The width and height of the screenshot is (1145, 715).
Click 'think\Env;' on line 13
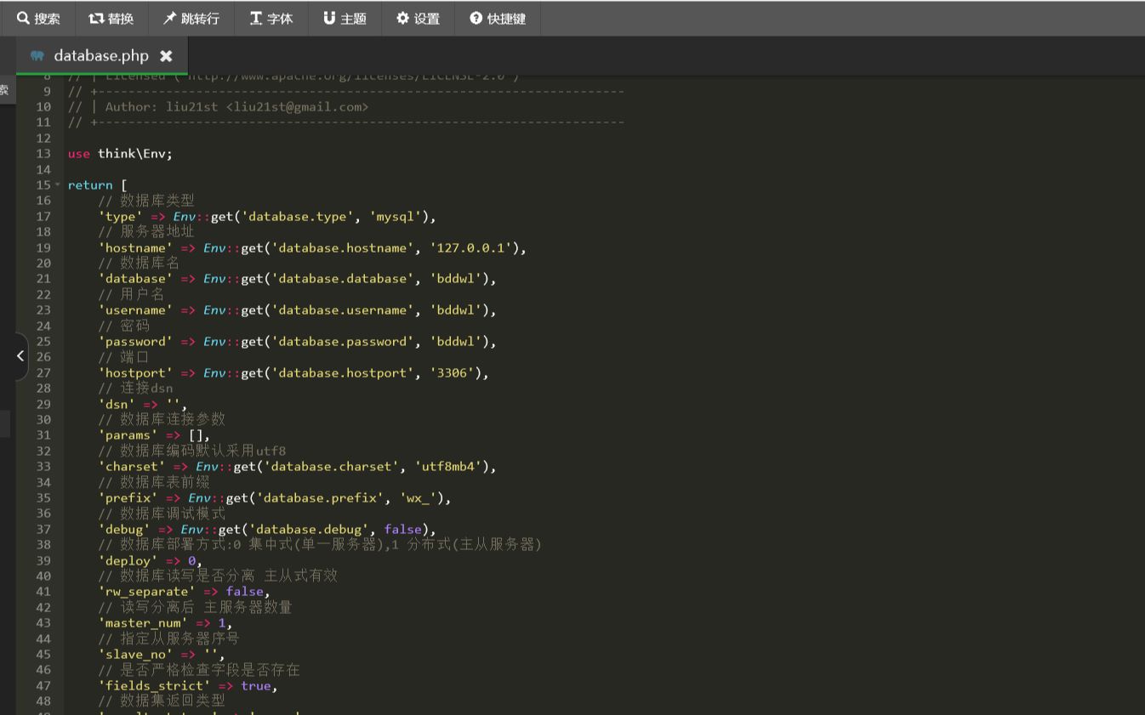[135, 154]
